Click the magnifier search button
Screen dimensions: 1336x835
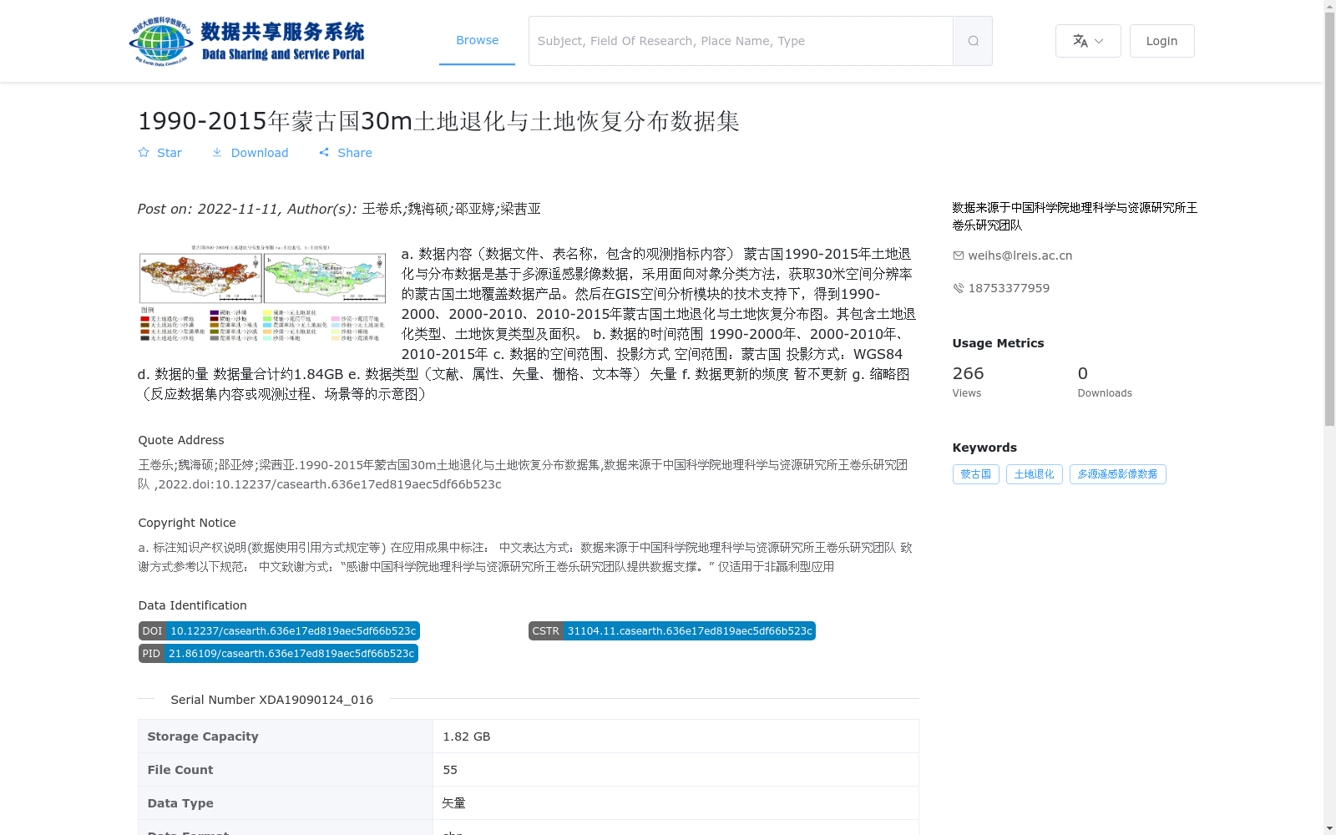(x=973, y=41)
